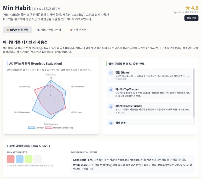The width and height of the screenshot is (202, 179).
Task: Switch to the UI/UX 심층 분석 tab
Action: pyautogui.click(x=18, y=30)
